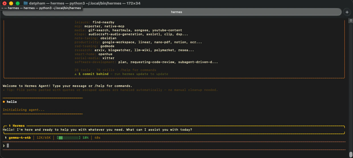Open a new terminal tab with plus button
Screen dimensions: 353x158
(x=347, y=12)
